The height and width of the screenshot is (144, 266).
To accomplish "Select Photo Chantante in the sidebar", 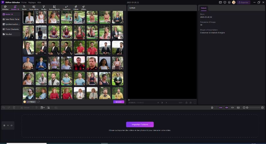I will point(12,29).
